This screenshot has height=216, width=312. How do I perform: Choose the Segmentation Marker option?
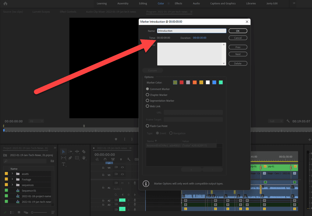[x=147, y=101]
